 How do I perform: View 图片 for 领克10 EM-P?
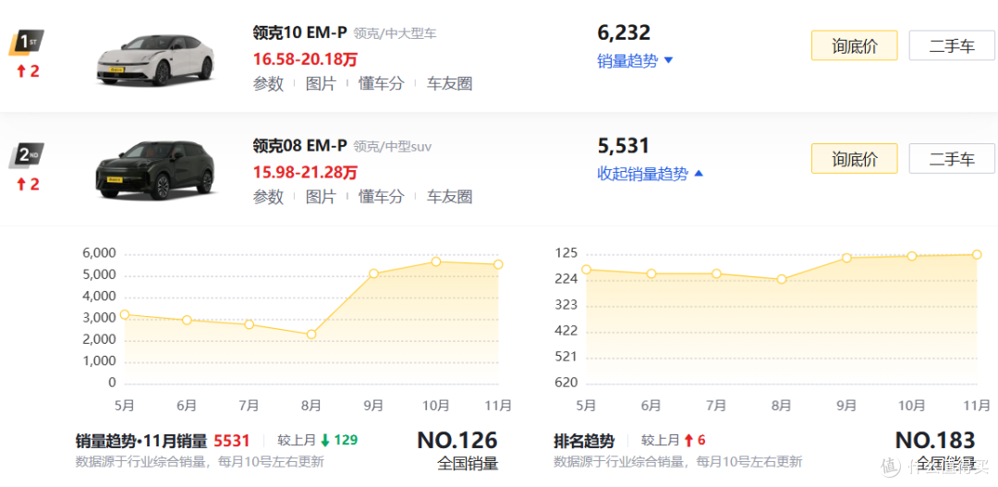320,83
